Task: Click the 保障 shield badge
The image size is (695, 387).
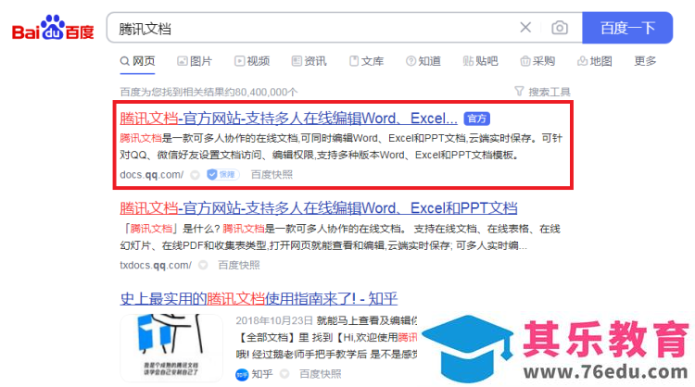Action: (223, 174)
